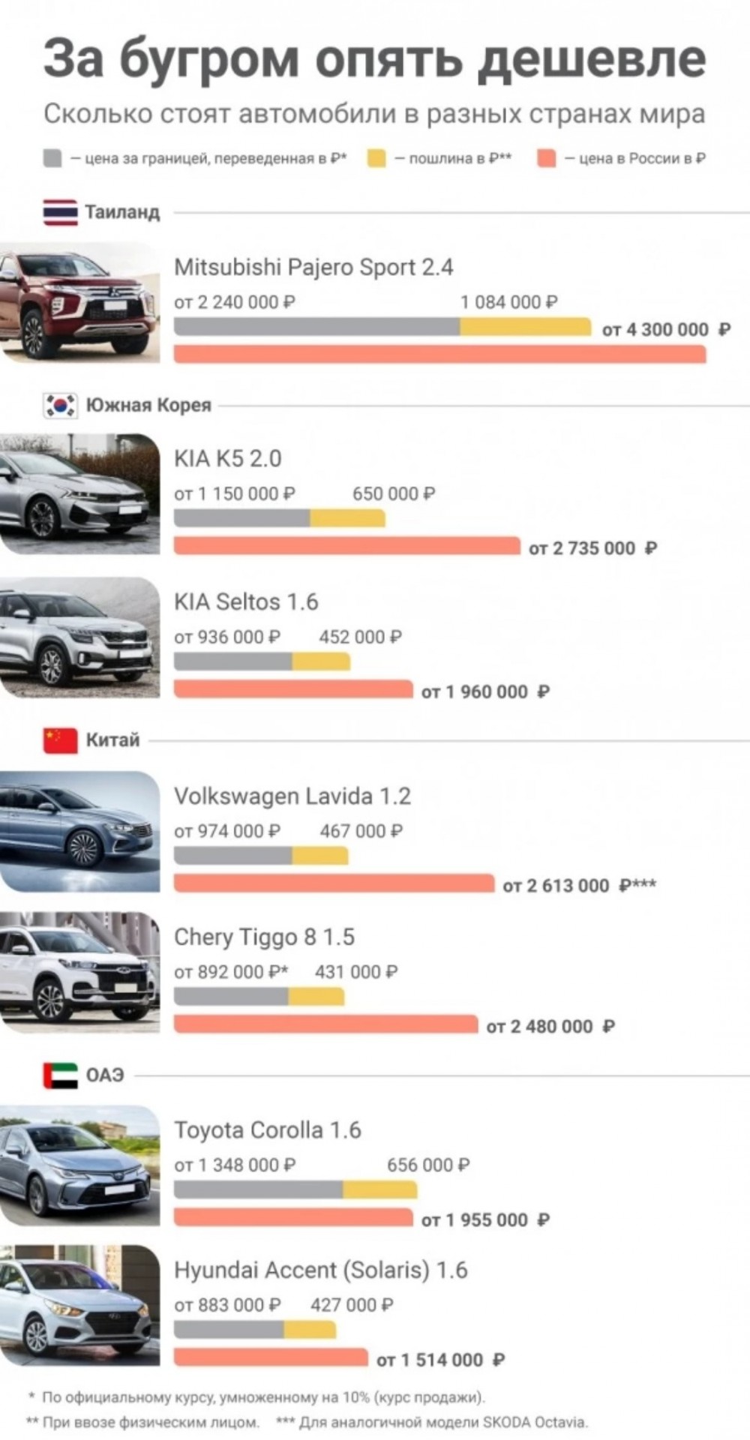The width and height of the screenshot is (750, 1440).
Task: Click the red Pajero Sport Russia price bar
Action: [440, 354]
